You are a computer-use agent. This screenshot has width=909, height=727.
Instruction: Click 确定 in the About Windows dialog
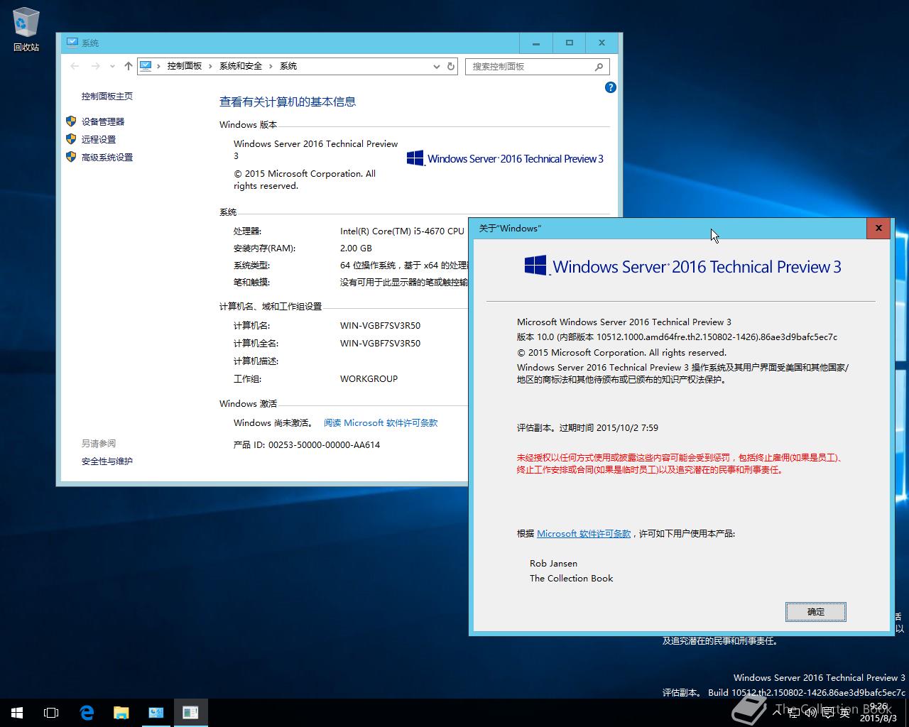point(816,612)
